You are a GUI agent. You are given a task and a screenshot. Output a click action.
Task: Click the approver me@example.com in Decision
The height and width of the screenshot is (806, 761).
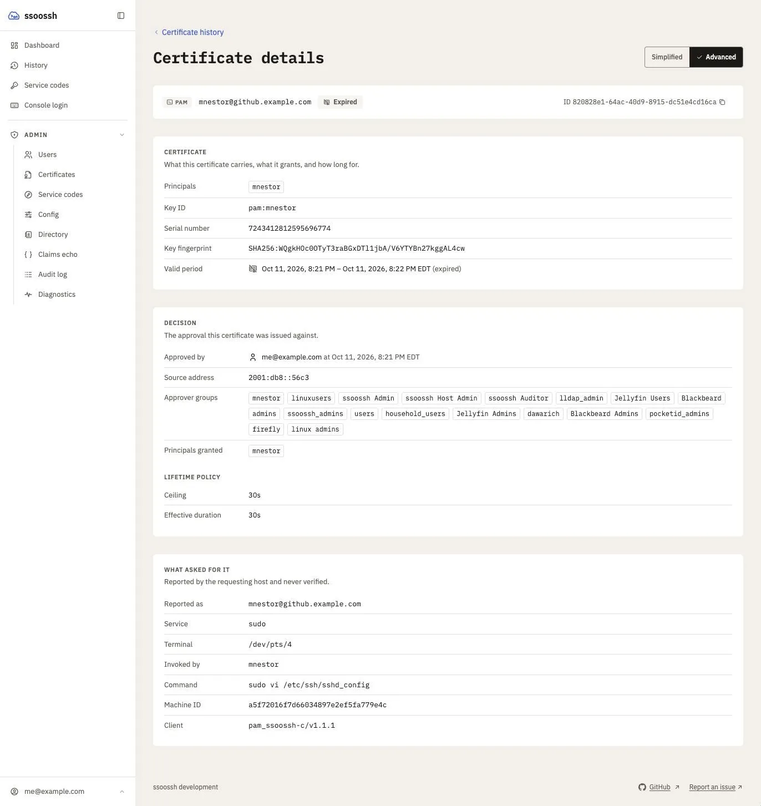(x=292, y=357)
